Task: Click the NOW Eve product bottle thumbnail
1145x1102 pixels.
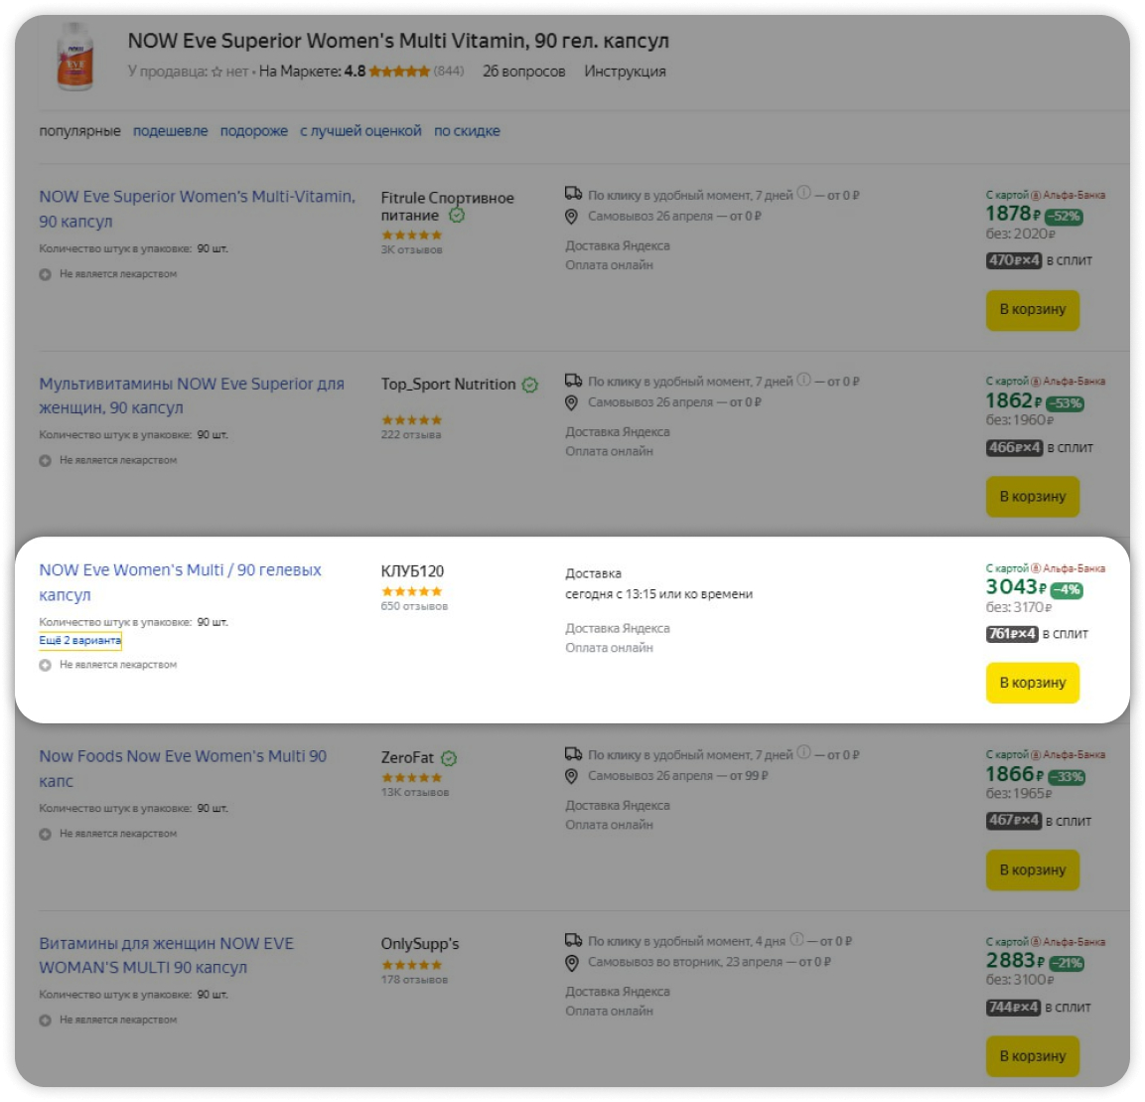Action: click(75, 58)
